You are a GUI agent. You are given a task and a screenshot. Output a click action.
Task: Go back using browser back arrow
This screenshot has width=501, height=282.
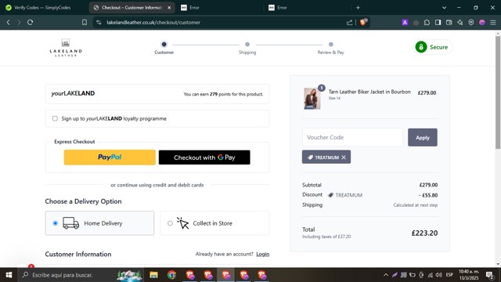click(9, 23)
